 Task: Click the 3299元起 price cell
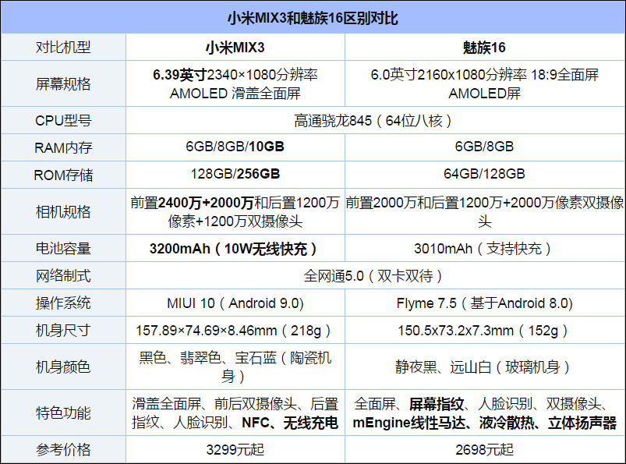coord(235,450)
